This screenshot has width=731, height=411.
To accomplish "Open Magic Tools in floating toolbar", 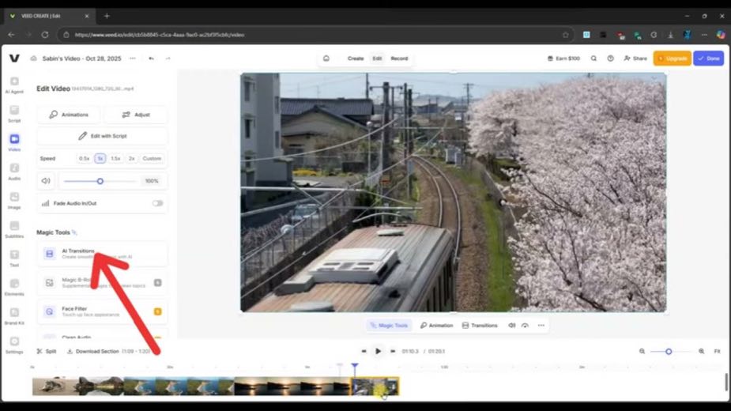I will 389,325.
